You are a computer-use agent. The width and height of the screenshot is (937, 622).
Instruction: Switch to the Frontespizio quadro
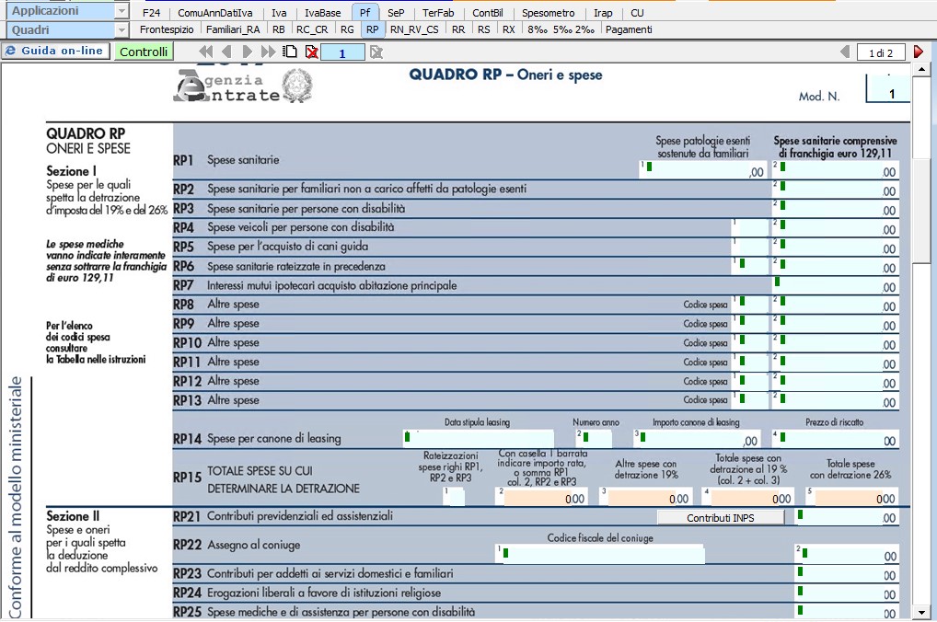167,29
